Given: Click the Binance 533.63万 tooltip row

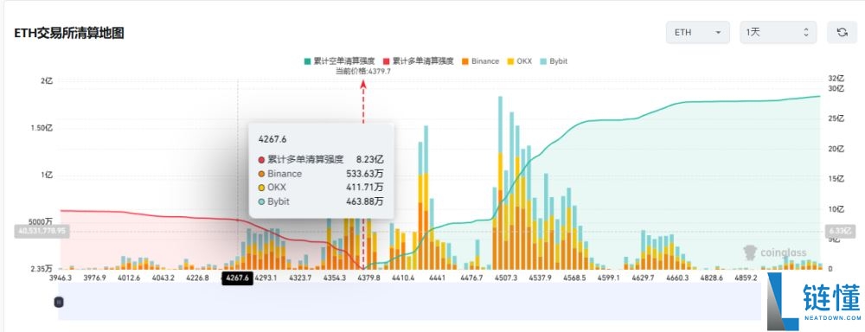Looking at the screenshot, I should coord(321,174).
